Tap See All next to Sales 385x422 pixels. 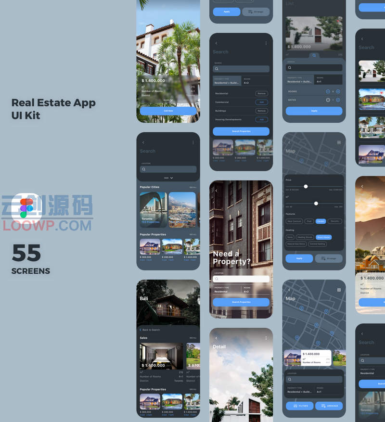tap(193, 338)
